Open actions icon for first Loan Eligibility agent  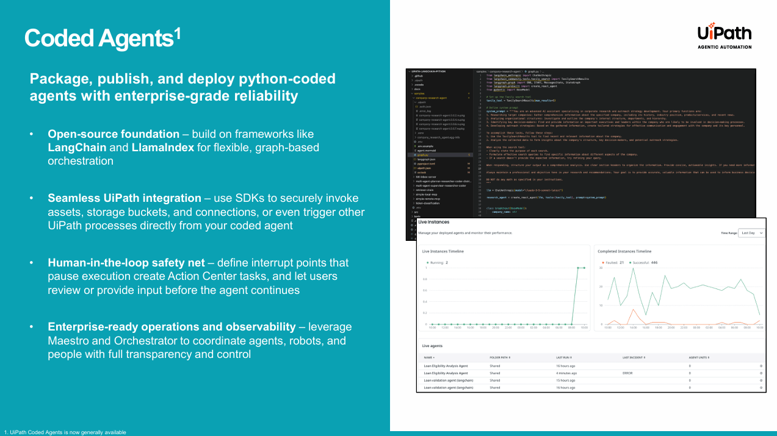click(761, 365)
